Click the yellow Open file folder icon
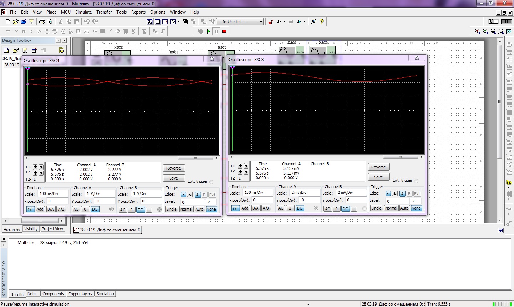 (x=15, y=22)
